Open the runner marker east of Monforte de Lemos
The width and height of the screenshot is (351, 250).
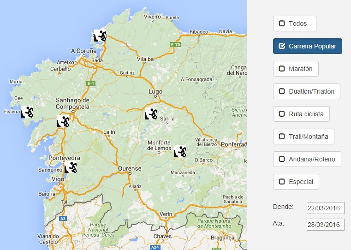point(180,151)
